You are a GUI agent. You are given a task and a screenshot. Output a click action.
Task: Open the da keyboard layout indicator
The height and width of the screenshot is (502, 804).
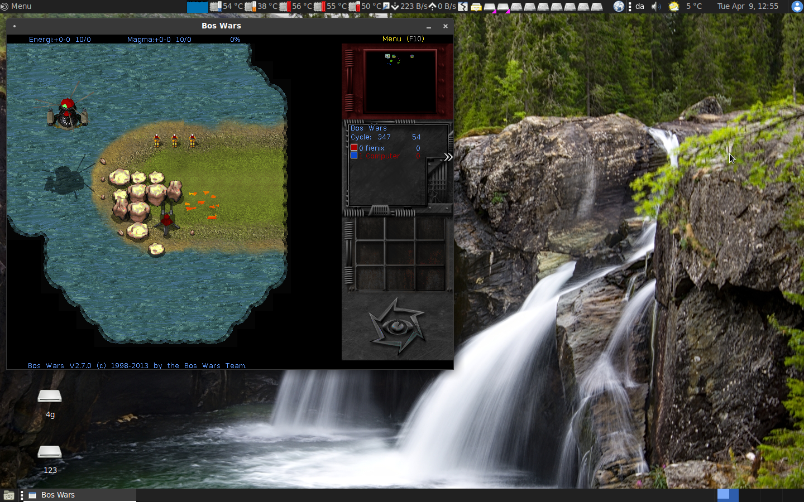click(640, 6)
